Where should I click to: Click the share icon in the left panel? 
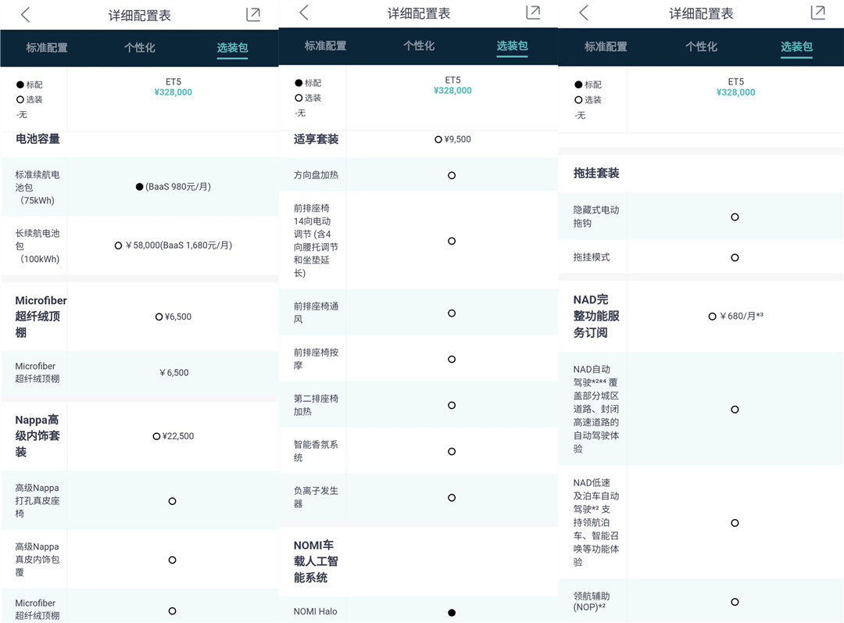(253, 14)
